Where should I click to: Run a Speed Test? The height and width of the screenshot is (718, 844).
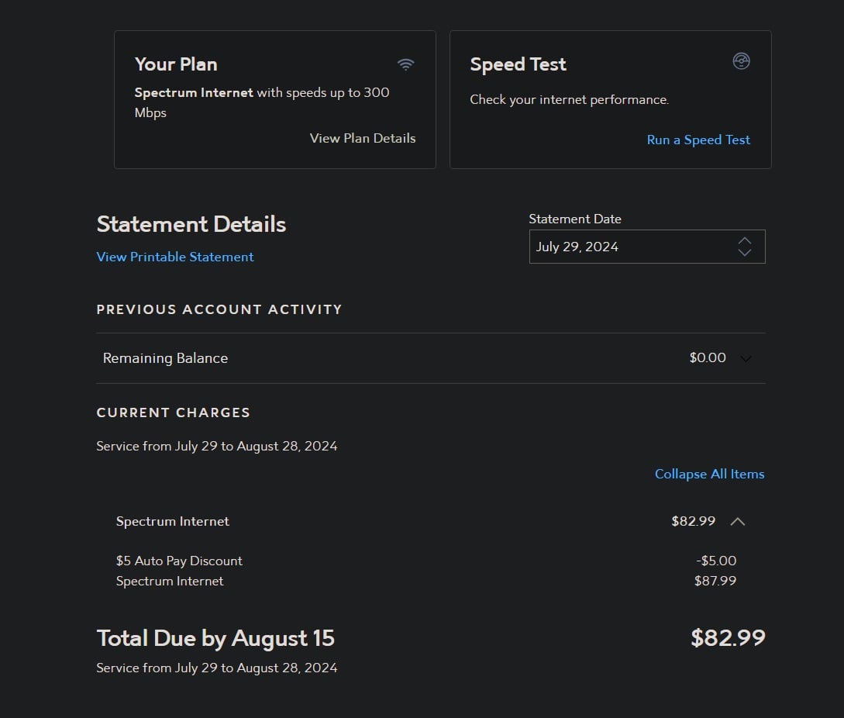pyautogui.click(x=698, y=140)
